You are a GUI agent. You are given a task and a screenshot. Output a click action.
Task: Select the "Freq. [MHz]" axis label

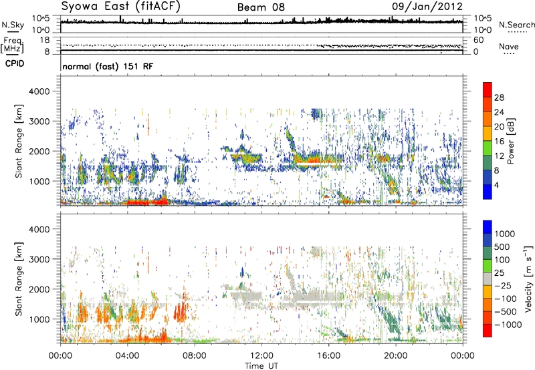pos(13,45)
